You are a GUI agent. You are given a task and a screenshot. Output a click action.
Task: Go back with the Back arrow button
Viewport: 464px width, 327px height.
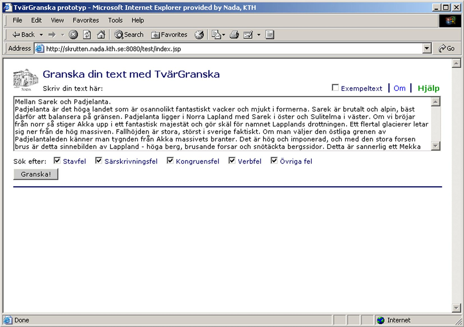click(23, 35)
